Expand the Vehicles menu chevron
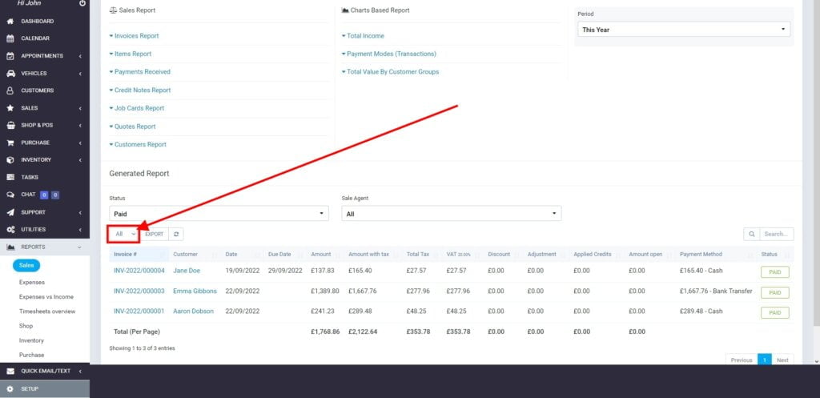The width and height of the screenshot is (820, 398). click(x=80, y=74)
